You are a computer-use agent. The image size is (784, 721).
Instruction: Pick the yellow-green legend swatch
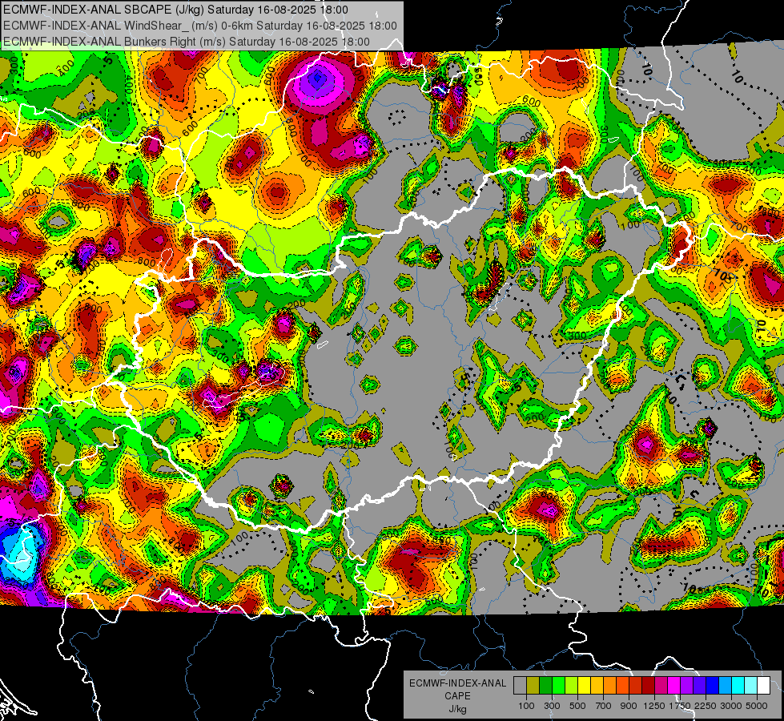pyautogui.click(x=572, y=685)
